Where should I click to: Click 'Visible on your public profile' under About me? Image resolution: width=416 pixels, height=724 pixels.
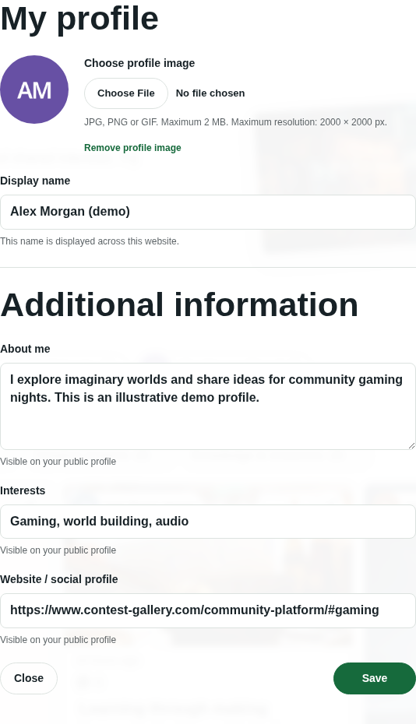(x=58, y=462)
